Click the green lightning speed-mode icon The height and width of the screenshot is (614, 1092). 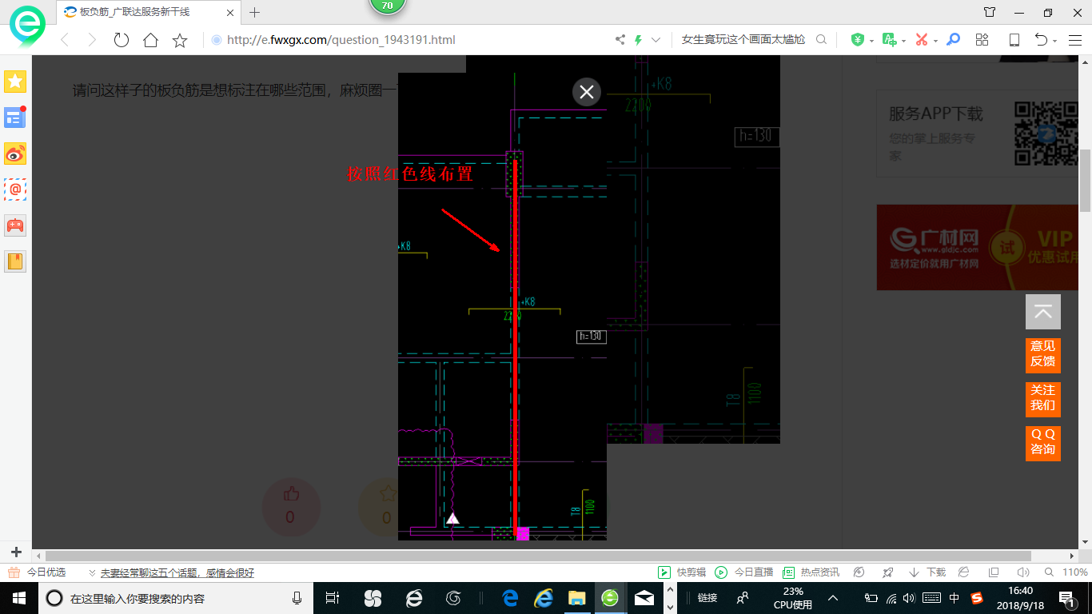point(638,39)
